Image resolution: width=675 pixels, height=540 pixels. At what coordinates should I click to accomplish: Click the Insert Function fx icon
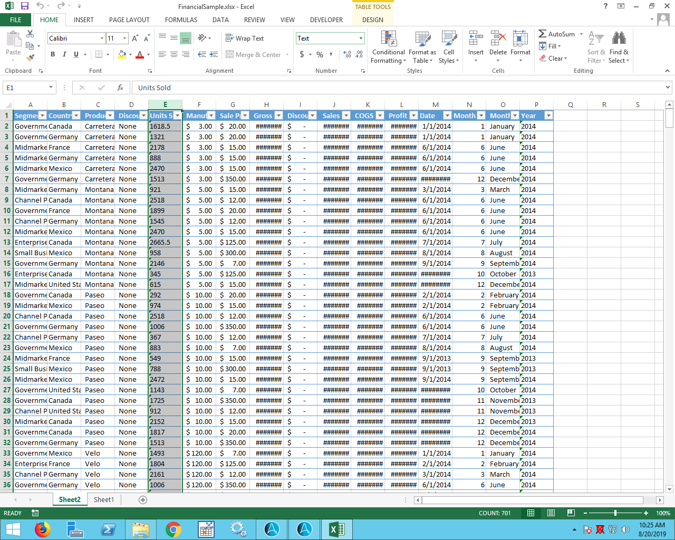[x=120, y=88]
